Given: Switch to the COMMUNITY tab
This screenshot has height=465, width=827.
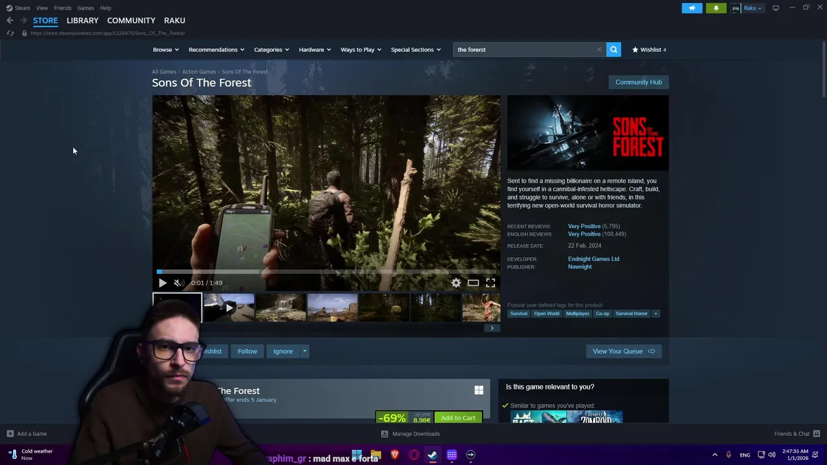Looking at the screenshot, I should point(131,21).
